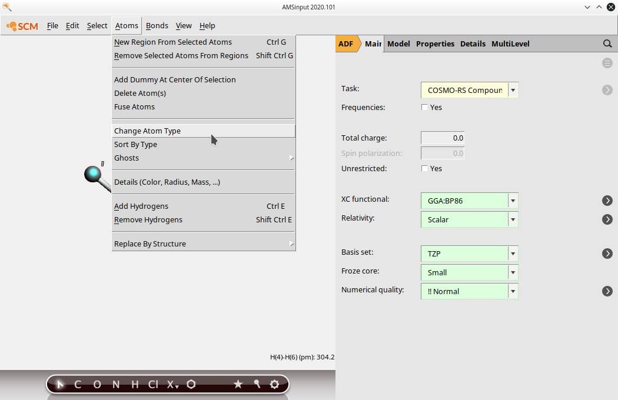The width and height of the screenshot is (618, 400).
Task: Click the Spin polarization field
Action: pos(443,153)
